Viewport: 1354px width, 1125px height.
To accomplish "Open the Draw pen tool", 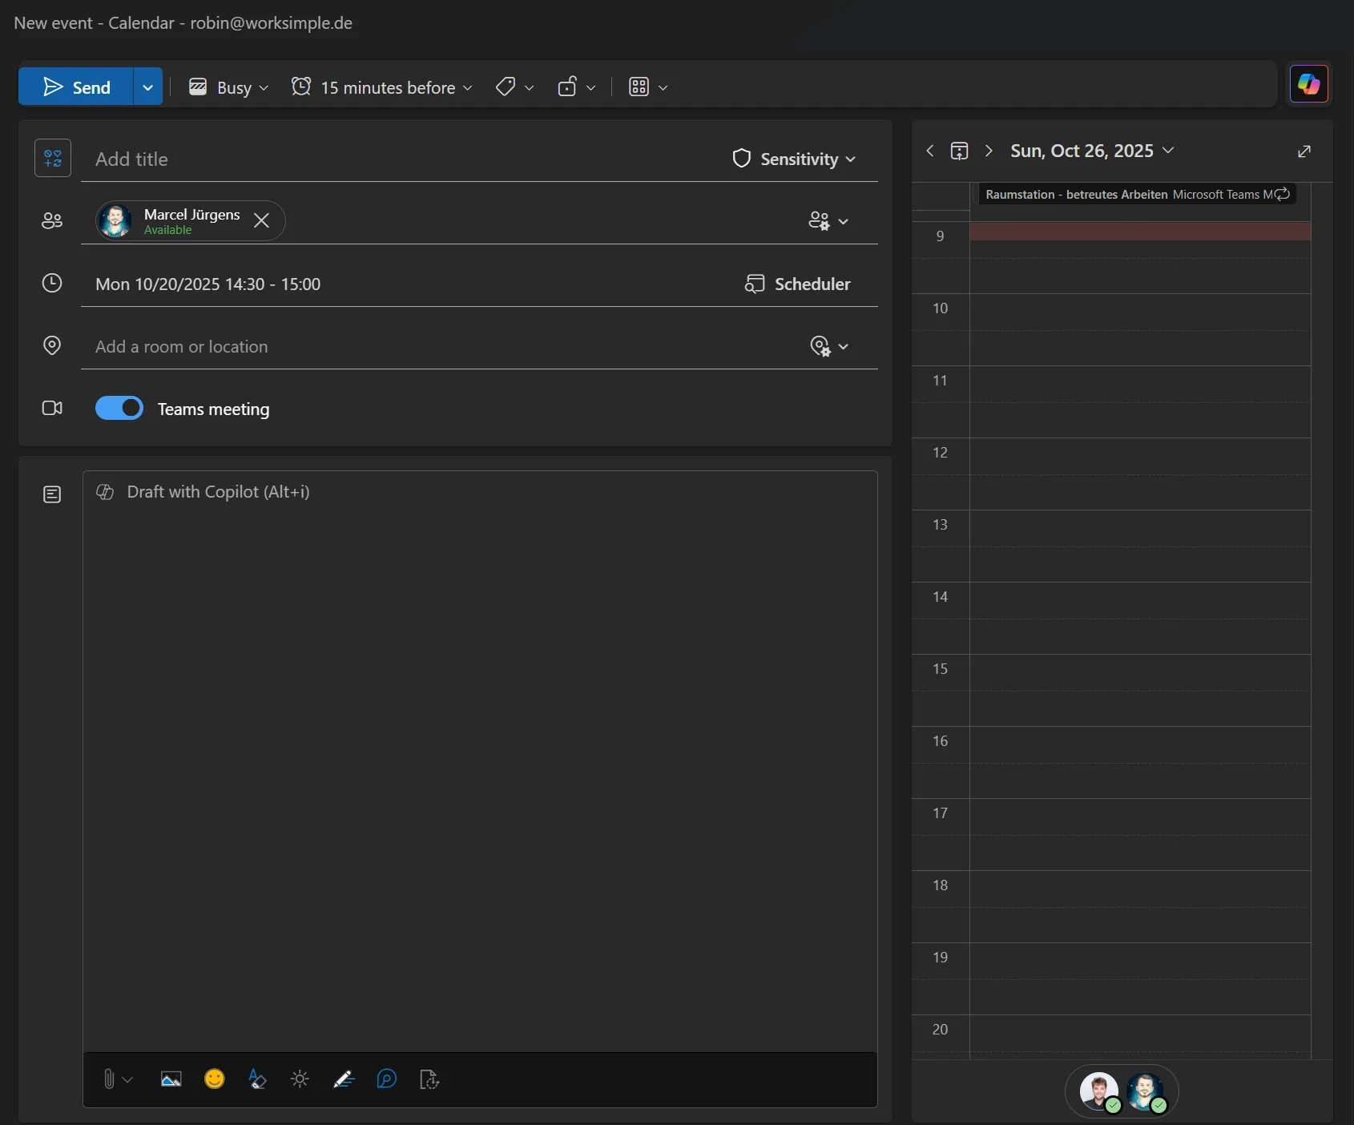I will (343, 1079).
